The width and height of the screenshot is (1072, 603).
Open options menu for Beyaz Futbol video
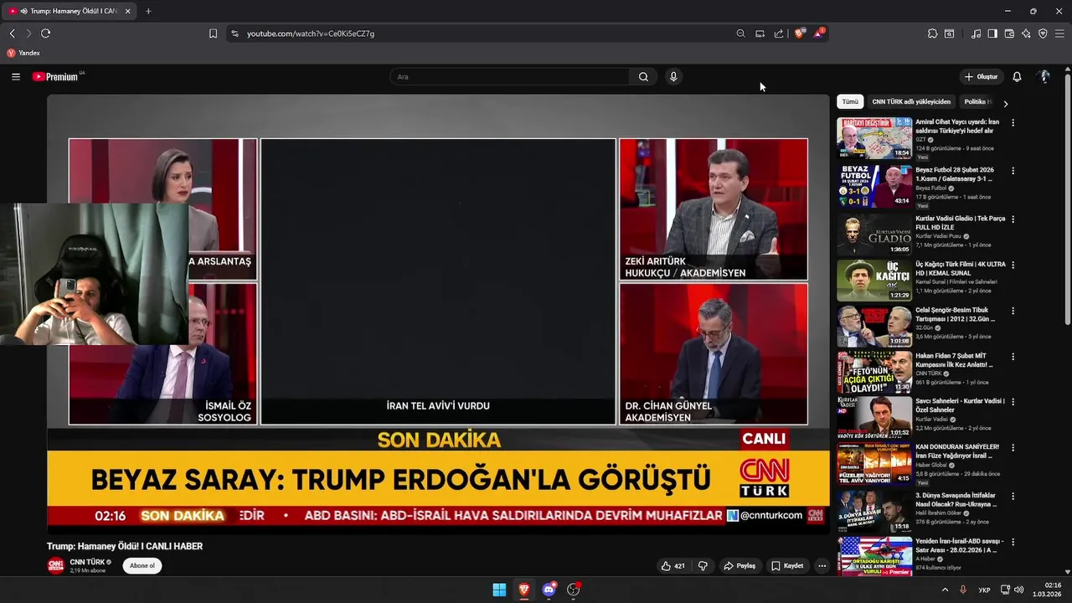tap(1013, 170)
